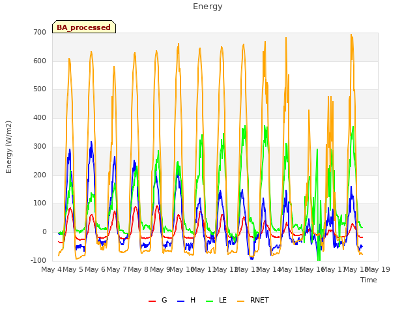Click the 700 y-axis tick label

[40, 32]
